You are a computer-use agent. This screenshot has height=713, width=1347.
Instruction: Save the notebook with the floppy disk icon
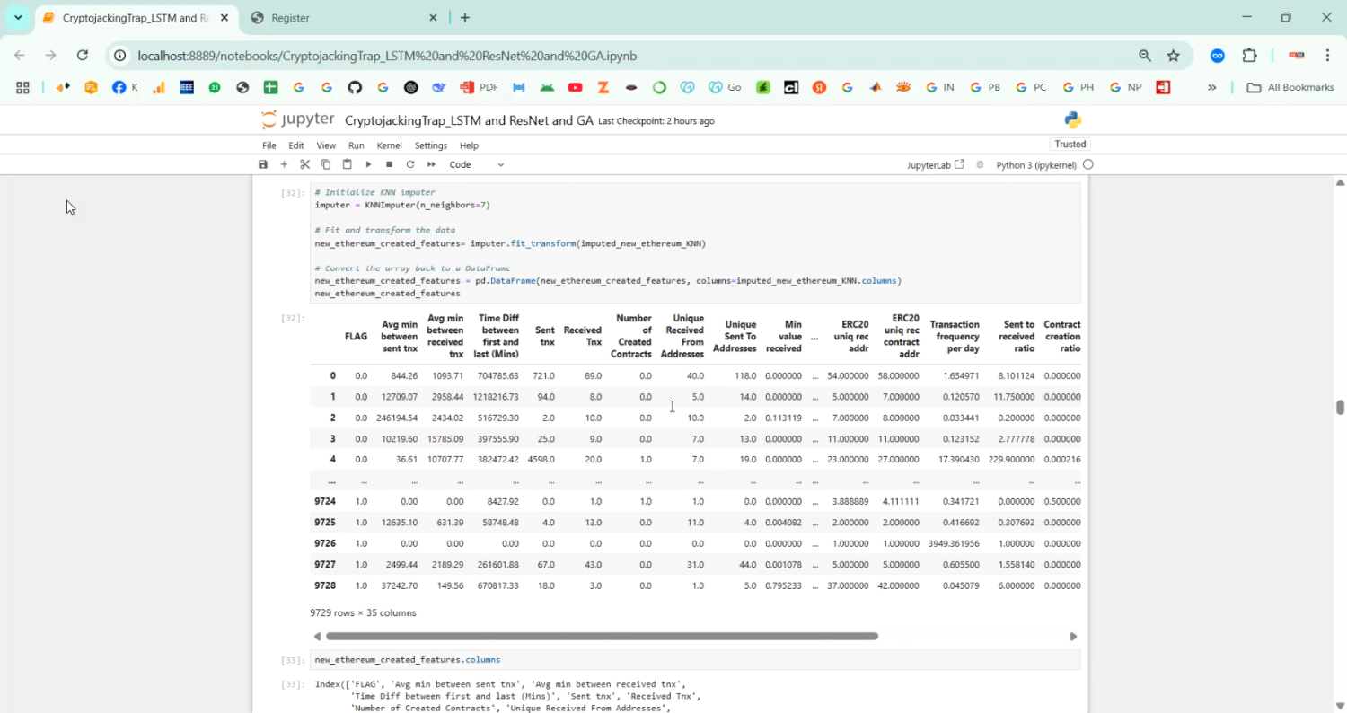tap(263, 164)
